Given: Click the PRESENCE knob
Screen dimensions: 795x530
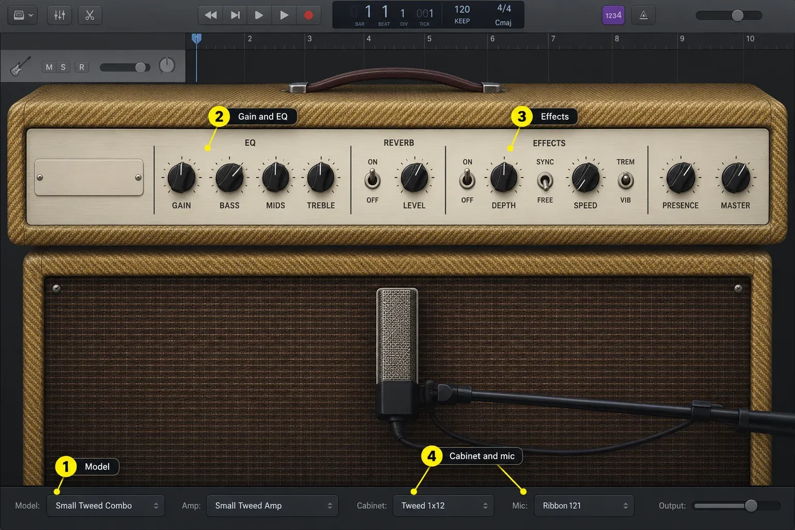Looking at the screenshot, I should (x=681, y=178).
